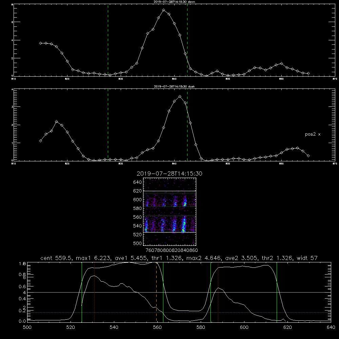Click the 640 y-axis label beside spectral image
This screenshot has height=339, width=339.
click(138, 182)
